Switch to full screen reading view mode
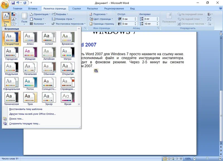223x161 pixels. [x=169, y=158]
